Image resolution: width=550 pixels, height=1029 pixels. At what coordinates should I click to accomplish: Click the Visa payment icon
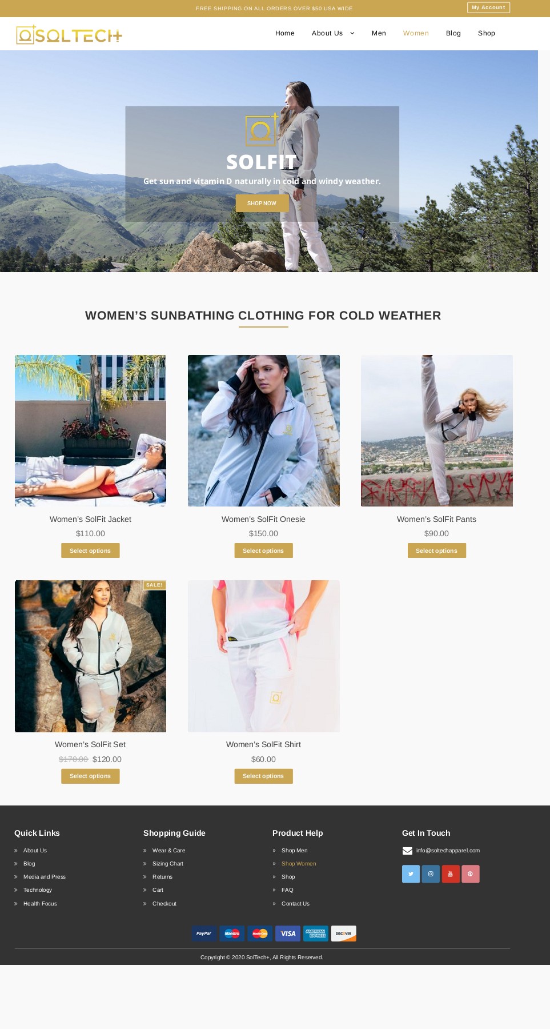288,934
